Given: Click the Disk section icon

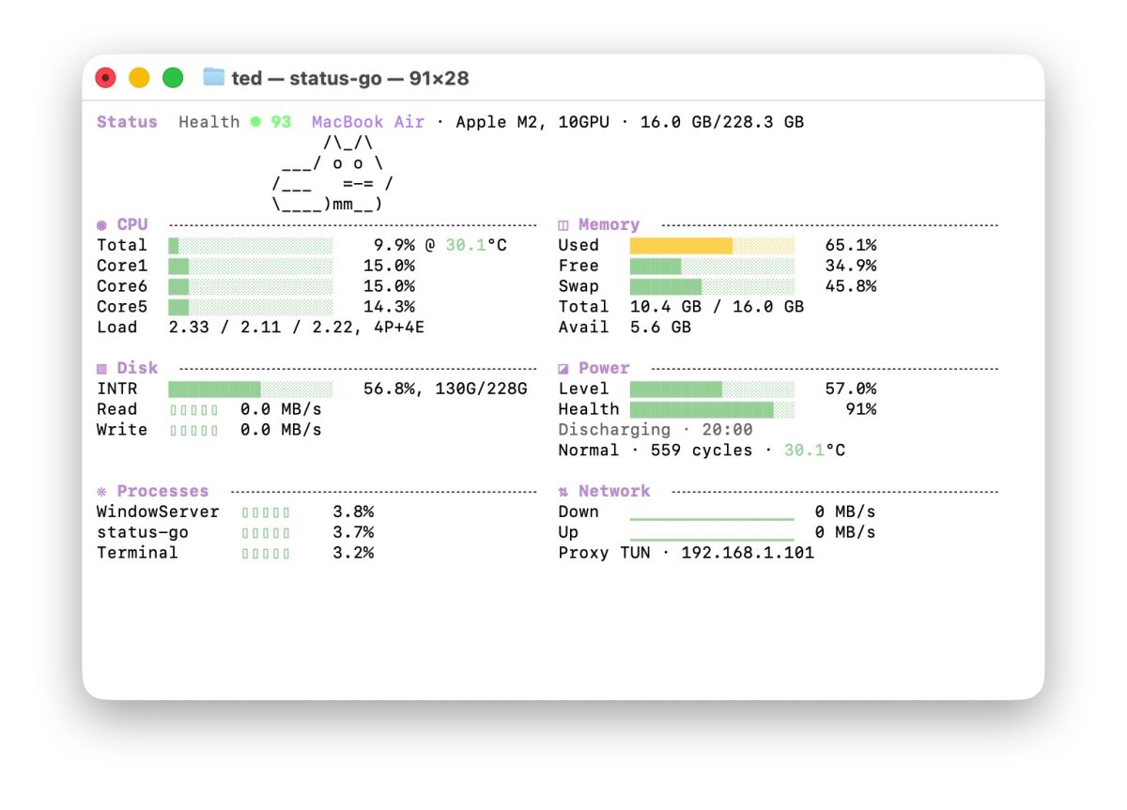Looking at the screenshot, I should click(101, 368).
